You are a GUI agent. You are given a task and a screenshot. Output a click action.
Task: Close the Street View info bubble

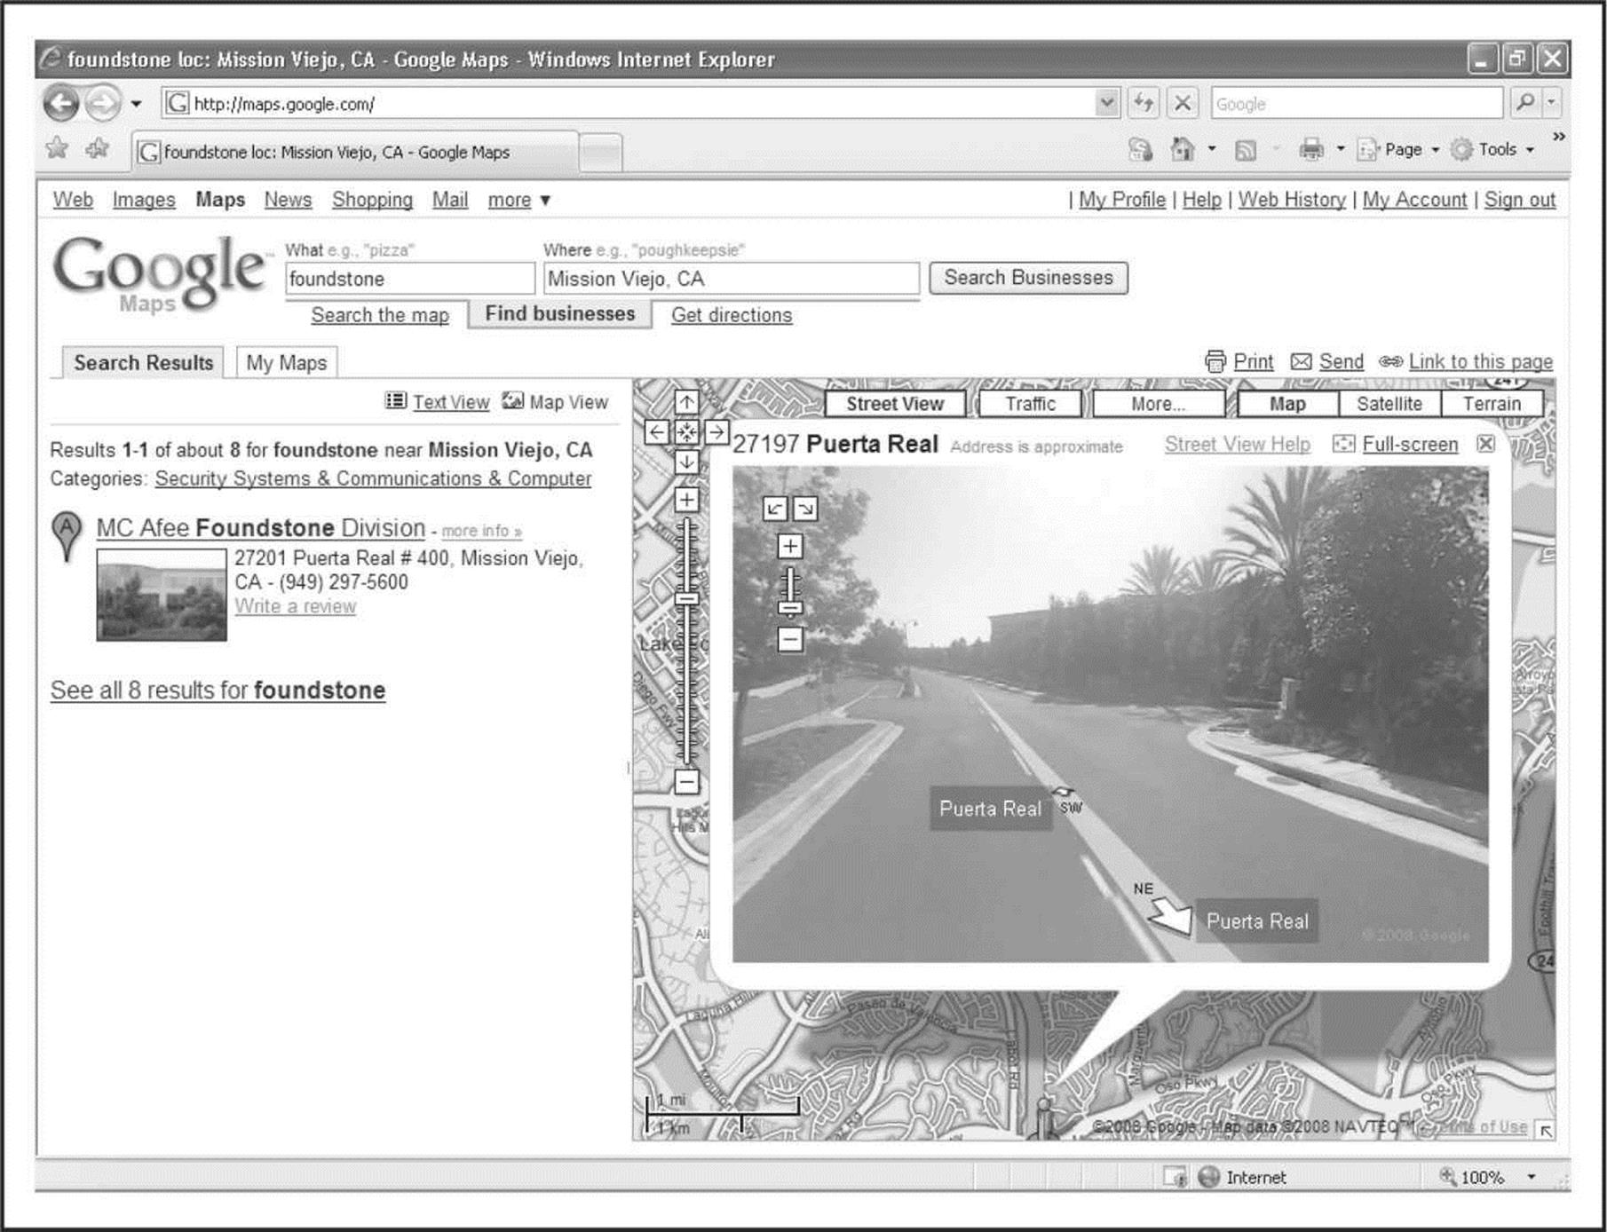pos(1485,444)
